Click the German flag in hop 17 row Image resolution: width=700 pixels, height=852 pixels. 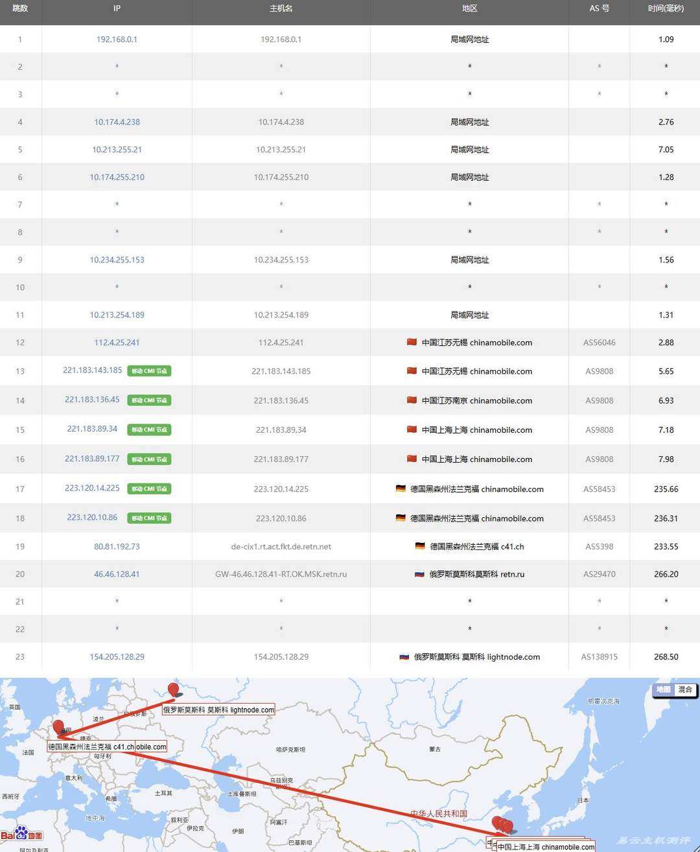point(401,489)
